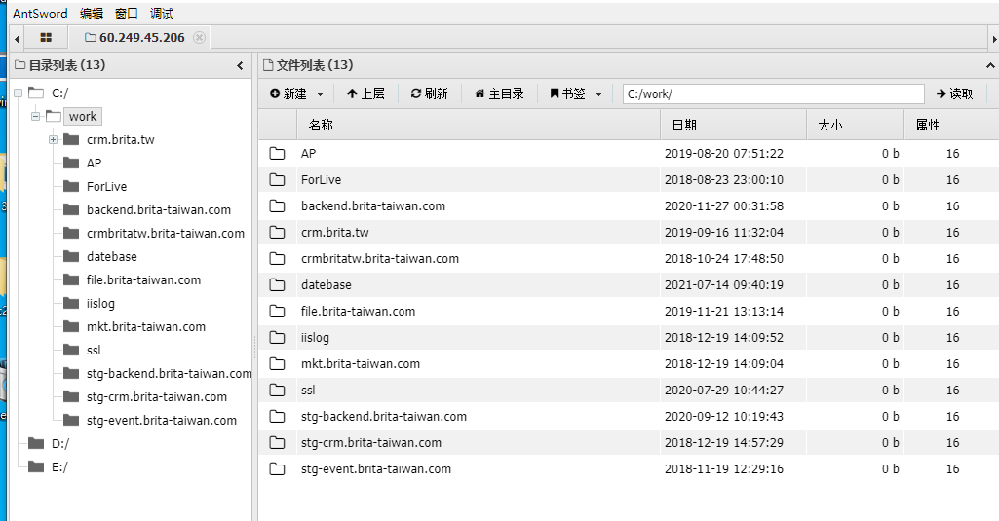
Task: Select E:/ drive in the tree
Action: click(59, 467)
